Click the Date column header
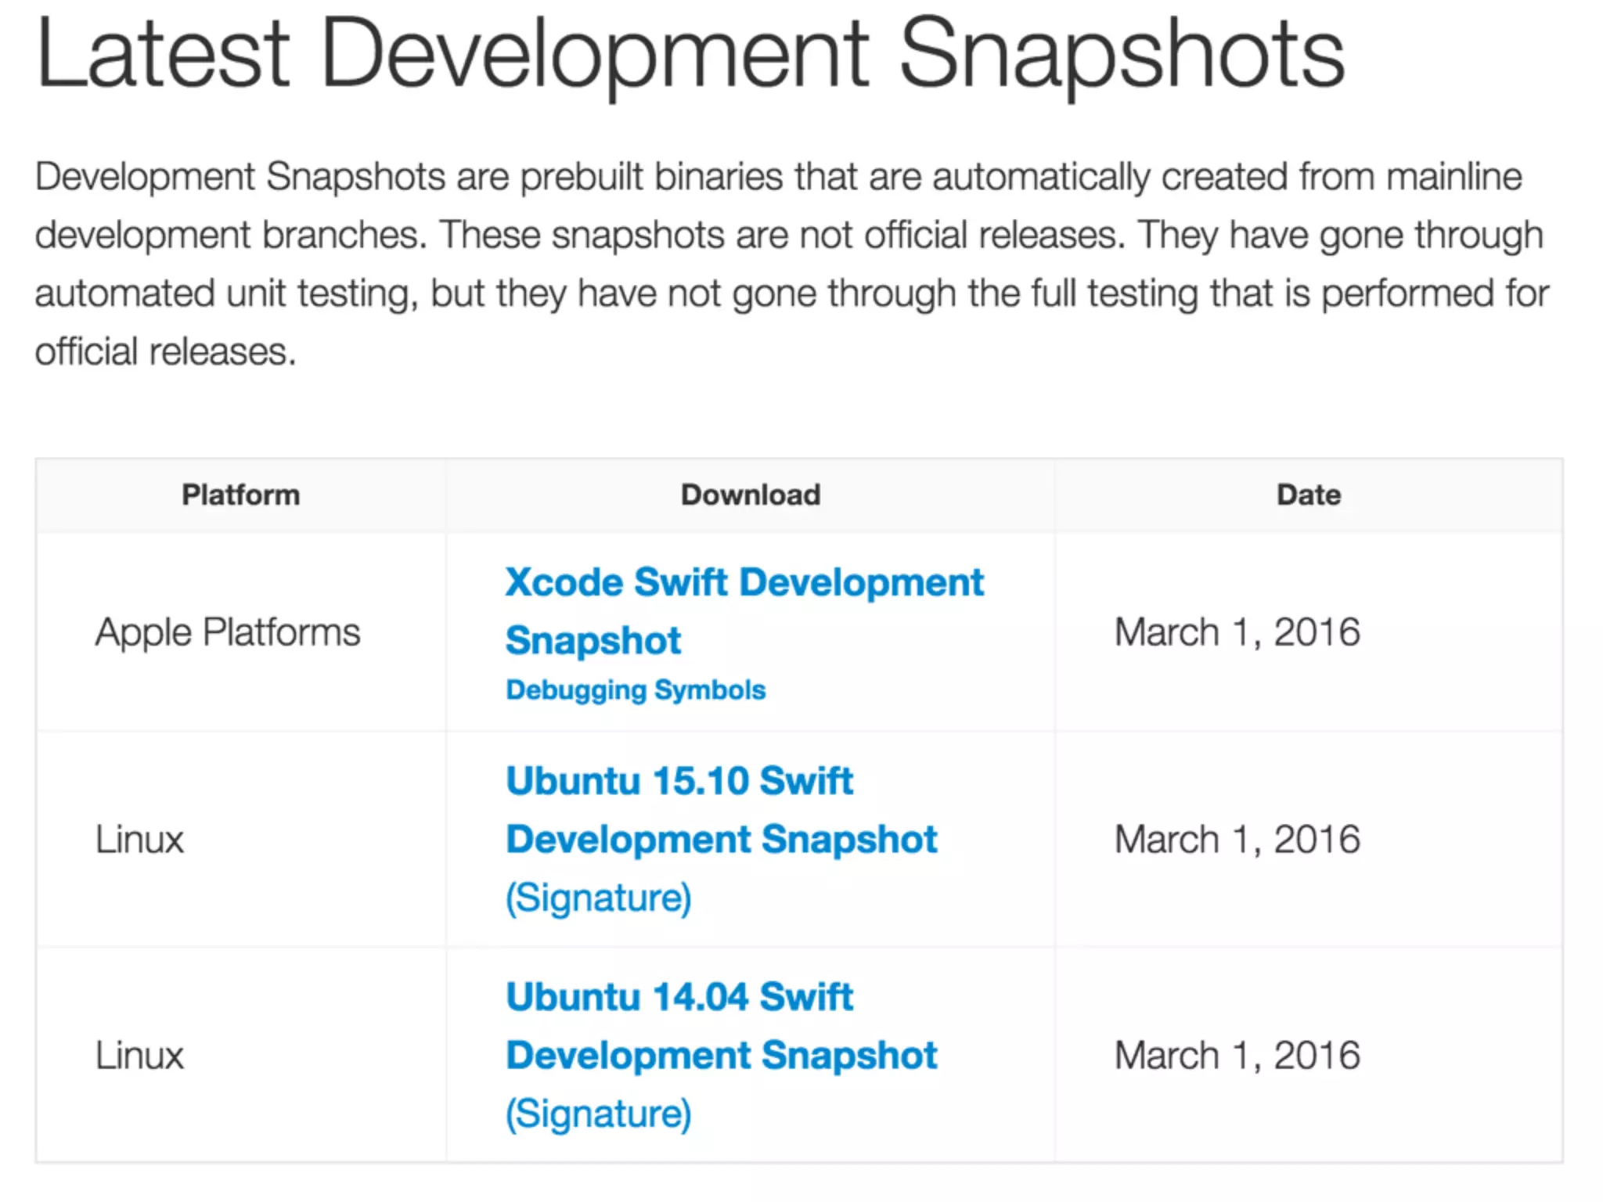 [x=1309, y=495]
